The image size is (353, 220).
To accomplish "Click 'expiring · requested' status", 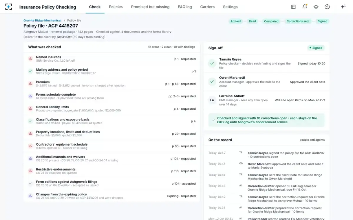I will click(x=181, y=196).
